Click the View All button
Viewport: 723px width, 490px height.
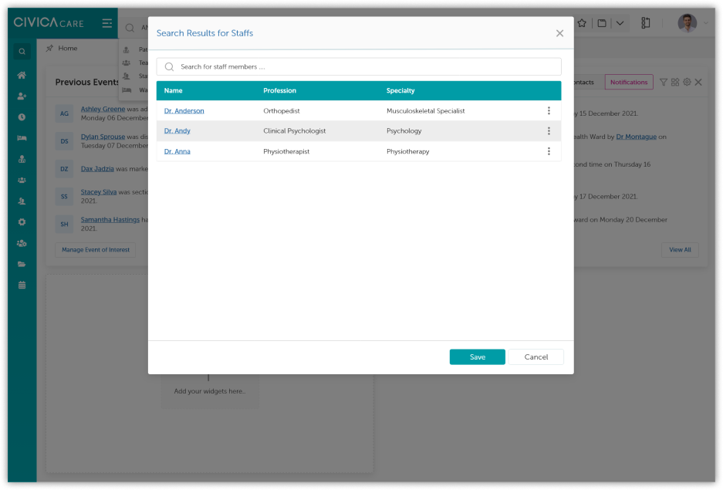point(680,250)
